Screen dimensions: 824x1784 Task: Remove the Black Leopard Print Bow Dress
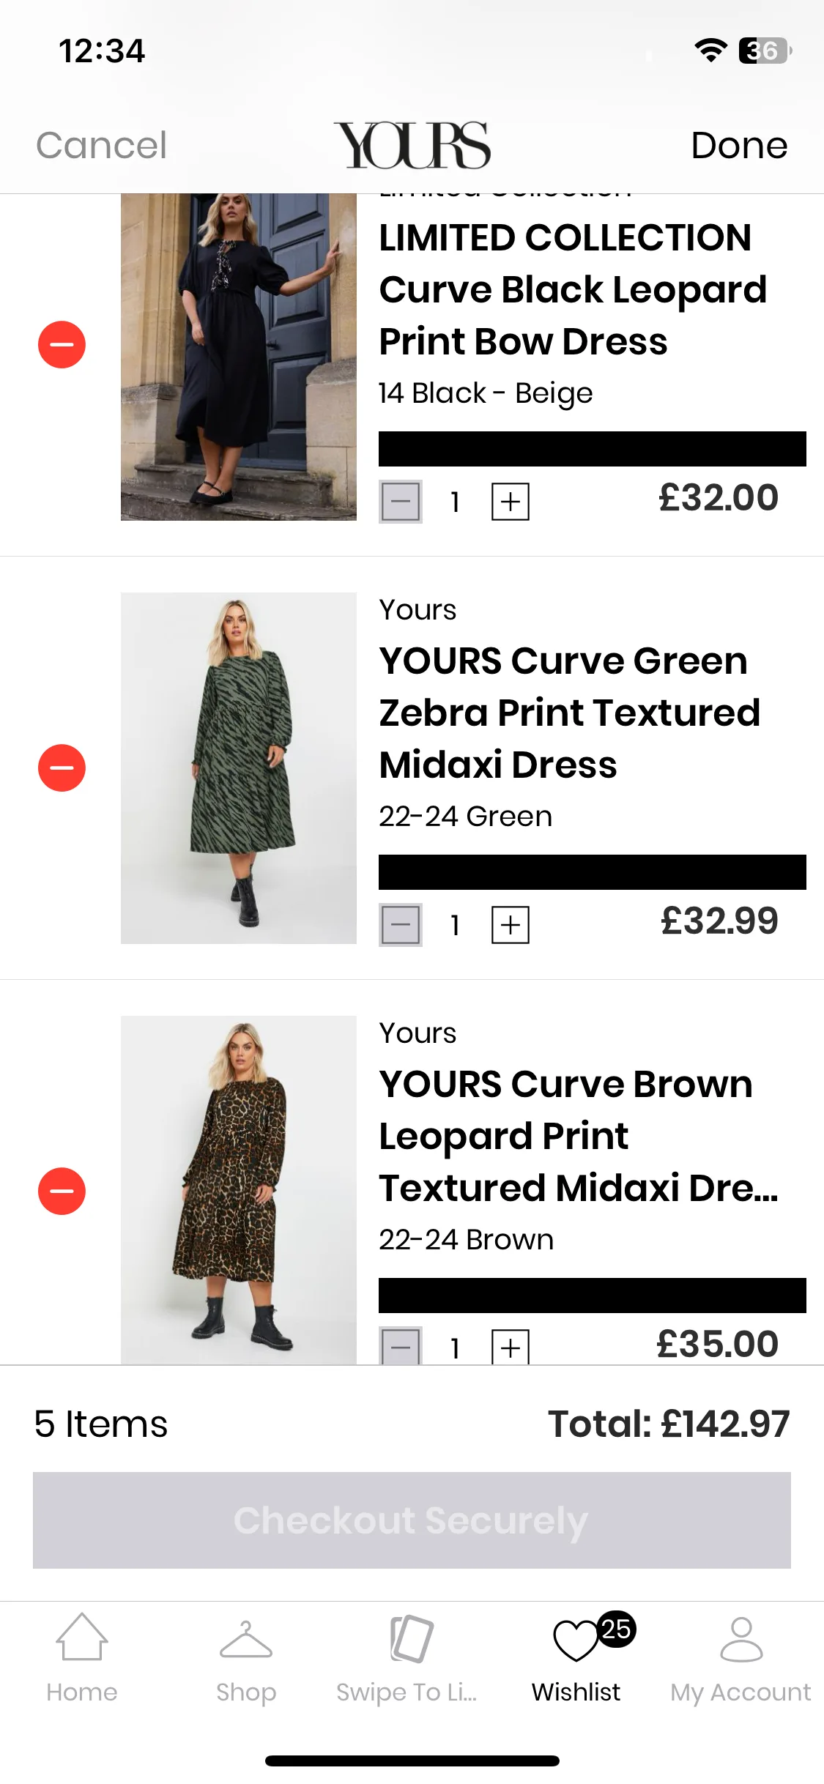pyautogui.click(x=62, y=344)
